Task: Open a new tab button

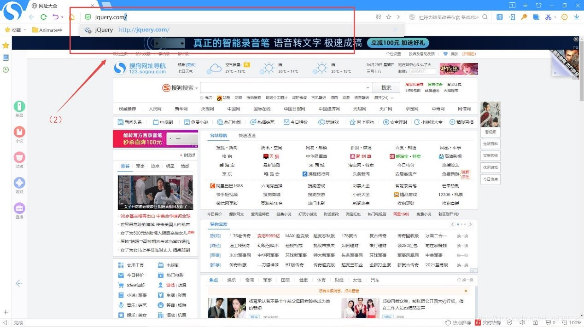Action: pyautogui.click(x=106, y=6)
